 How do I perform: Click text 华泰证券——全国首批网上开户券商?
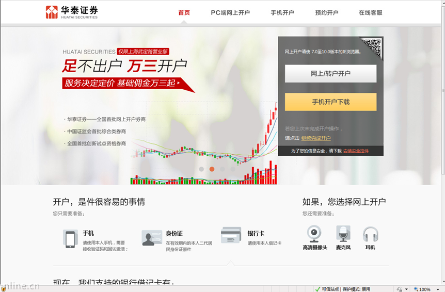pos(106,119)
